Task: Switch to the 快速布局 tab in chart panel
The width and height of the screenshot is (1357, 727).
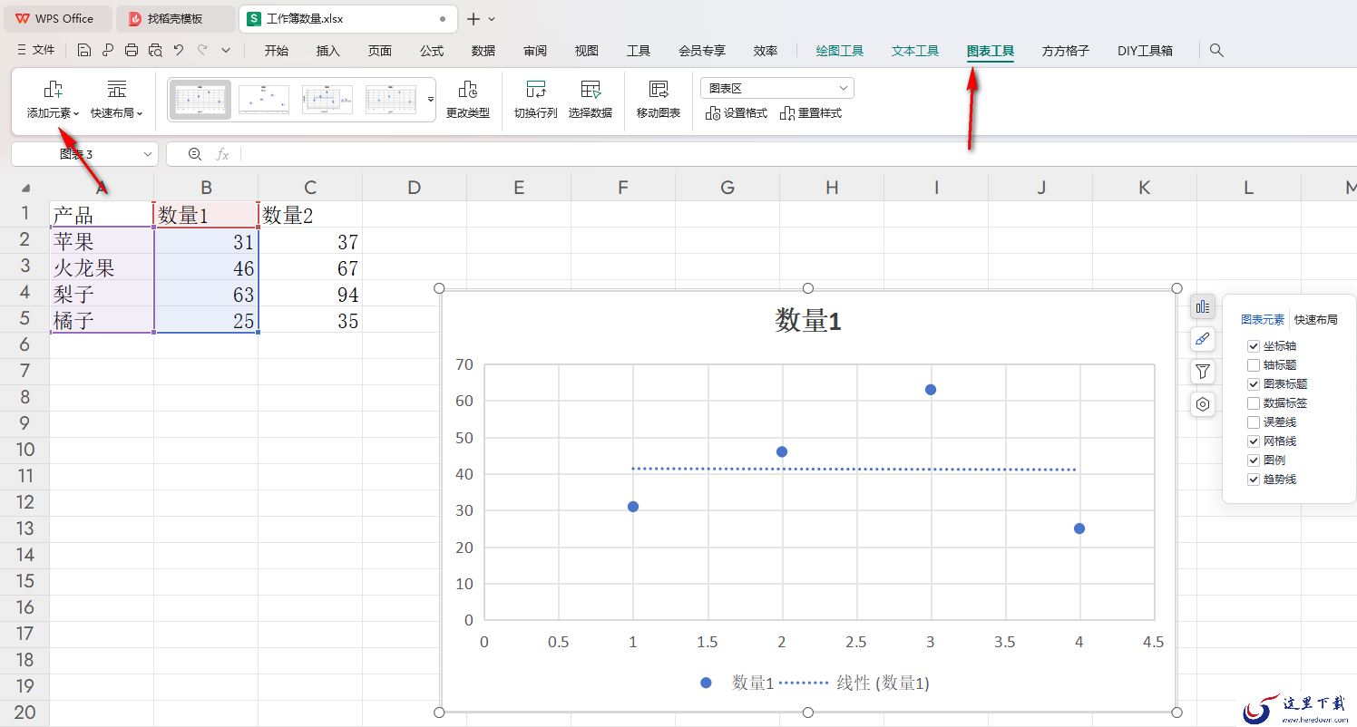Action: pyautogui.click(x=1315, y=320)
